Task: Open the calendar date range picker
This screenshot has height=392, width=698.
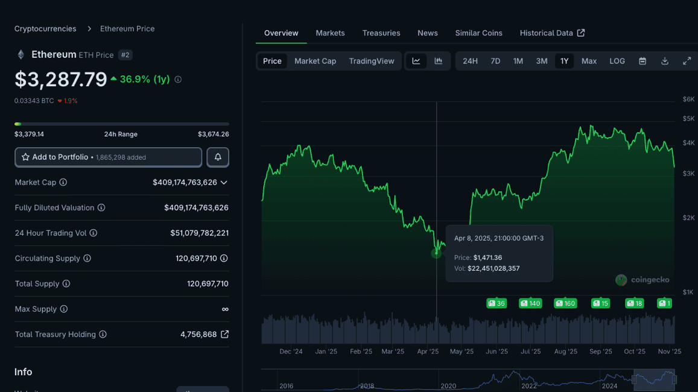Action: coord(642,61)
